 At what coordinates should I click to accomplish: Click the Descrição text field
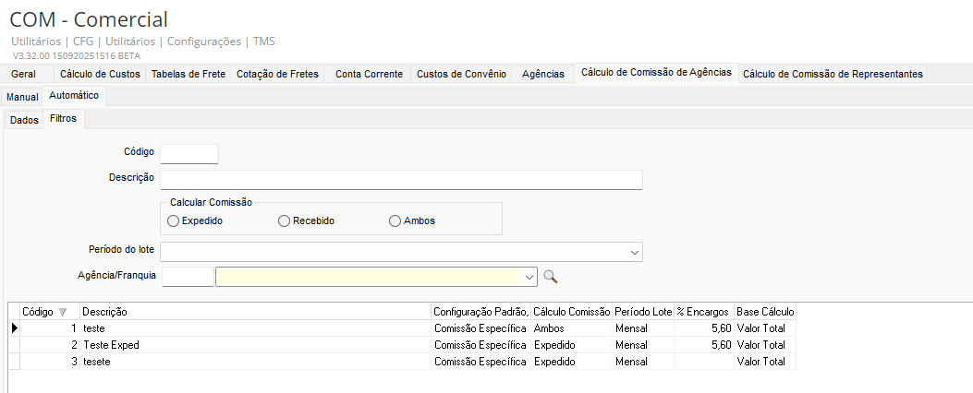click(x=401, y=179)
